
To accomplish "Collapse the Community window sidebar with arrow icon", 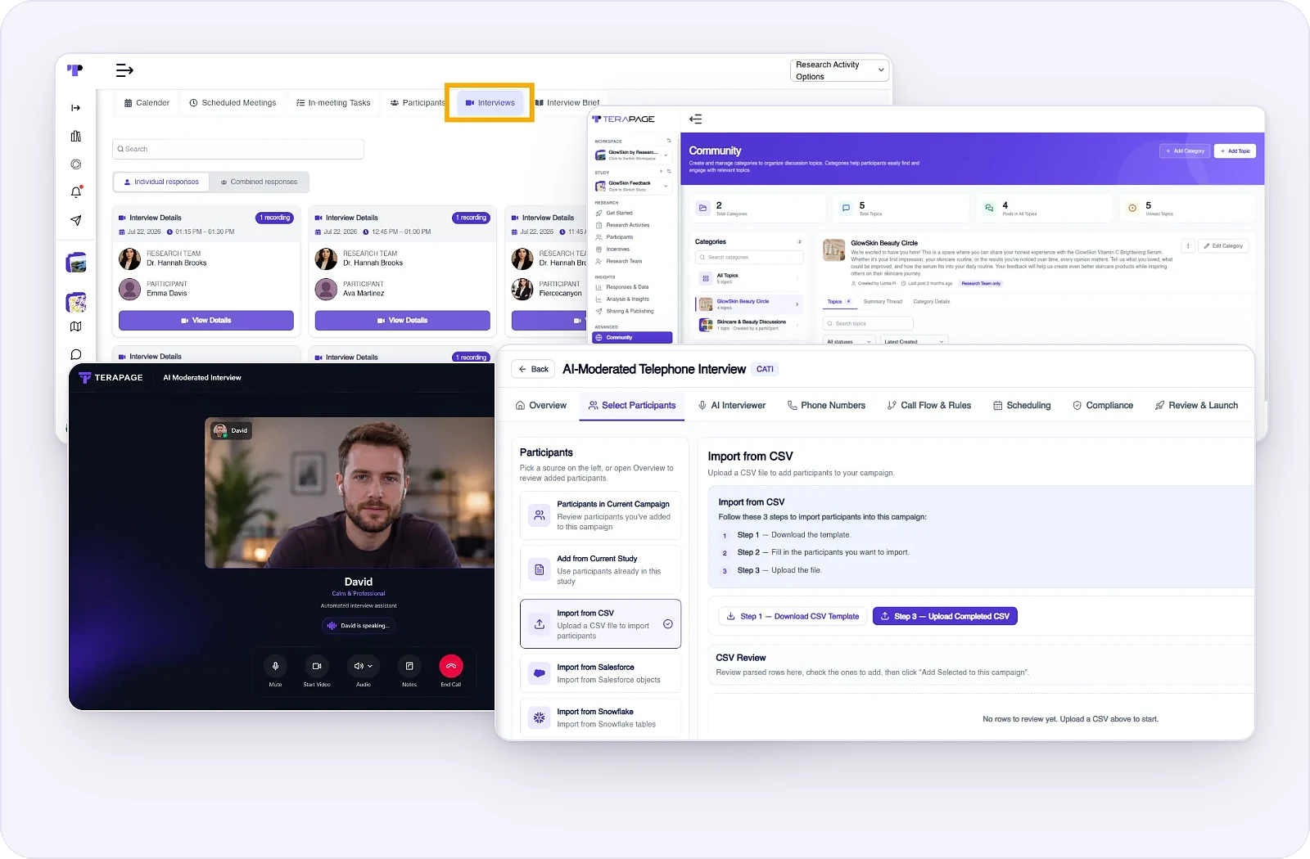I will pyautogui.click(x=696, y=119).
